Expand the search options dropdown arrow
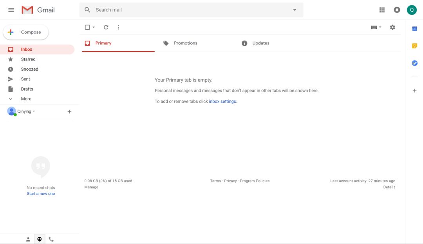This screenshot has width=423, height=244. coord(295,10)
